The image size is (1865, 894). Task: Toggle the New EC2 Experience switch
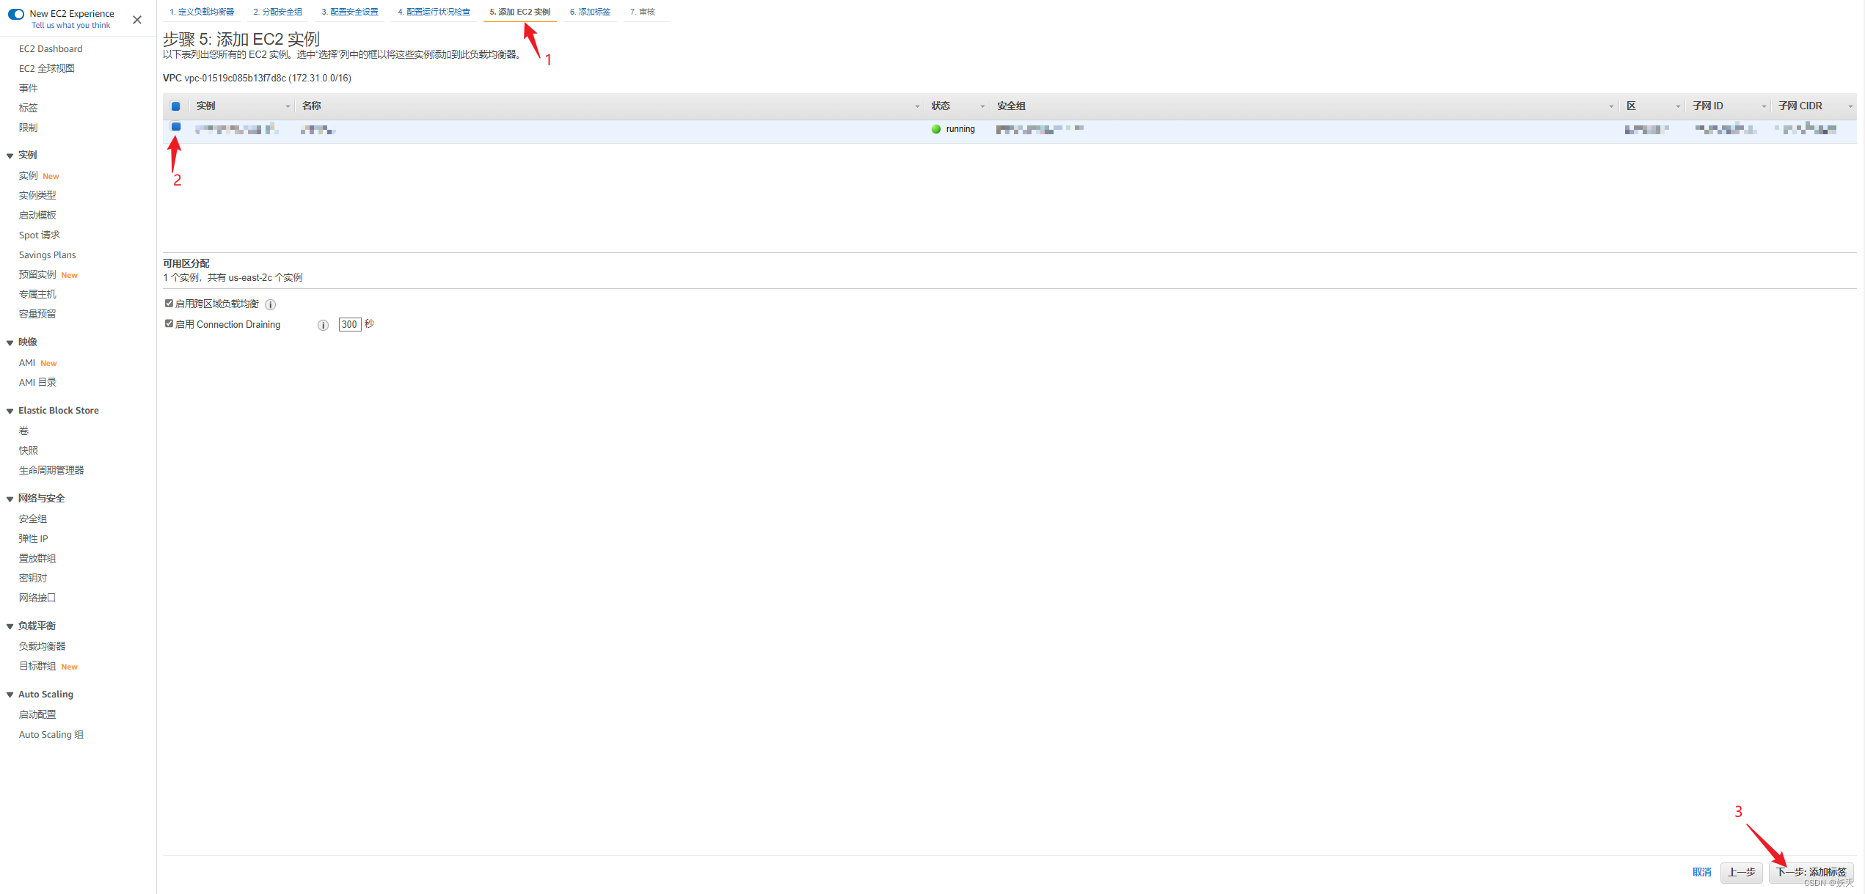click(x=16, y=14)
